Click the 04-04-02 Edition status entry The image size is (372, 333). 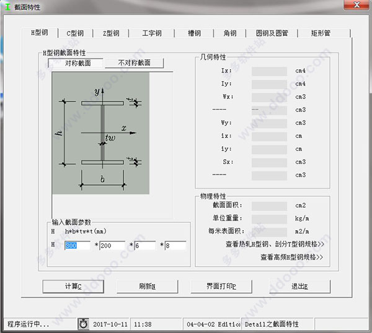213,324
